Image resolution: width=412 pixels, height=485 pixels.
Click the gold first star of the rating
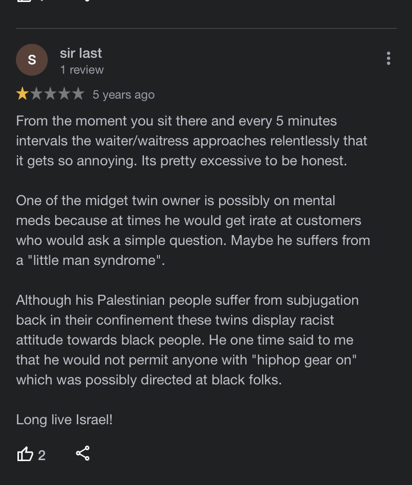22,94
